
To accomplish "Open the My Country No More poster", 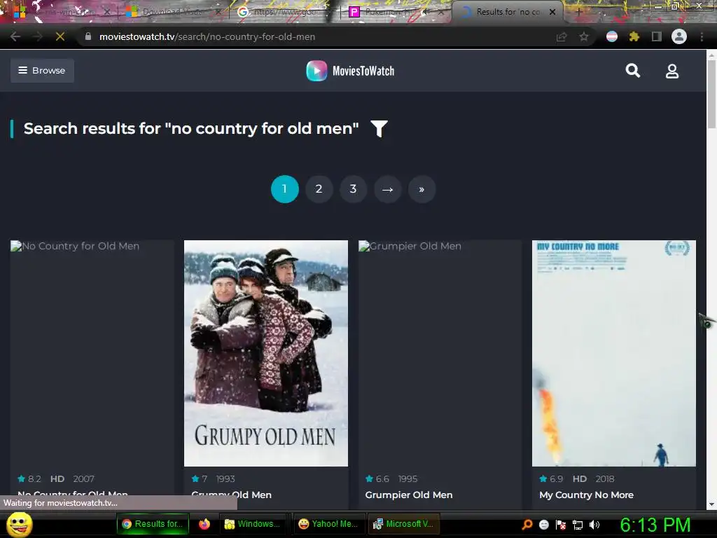I will (x=613, y=353).
